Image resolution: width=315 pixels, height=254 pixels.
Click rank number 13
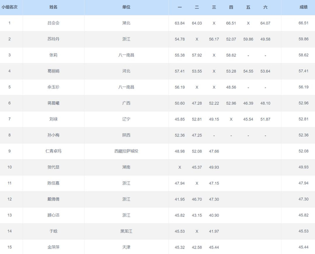[x=9, y=215]
